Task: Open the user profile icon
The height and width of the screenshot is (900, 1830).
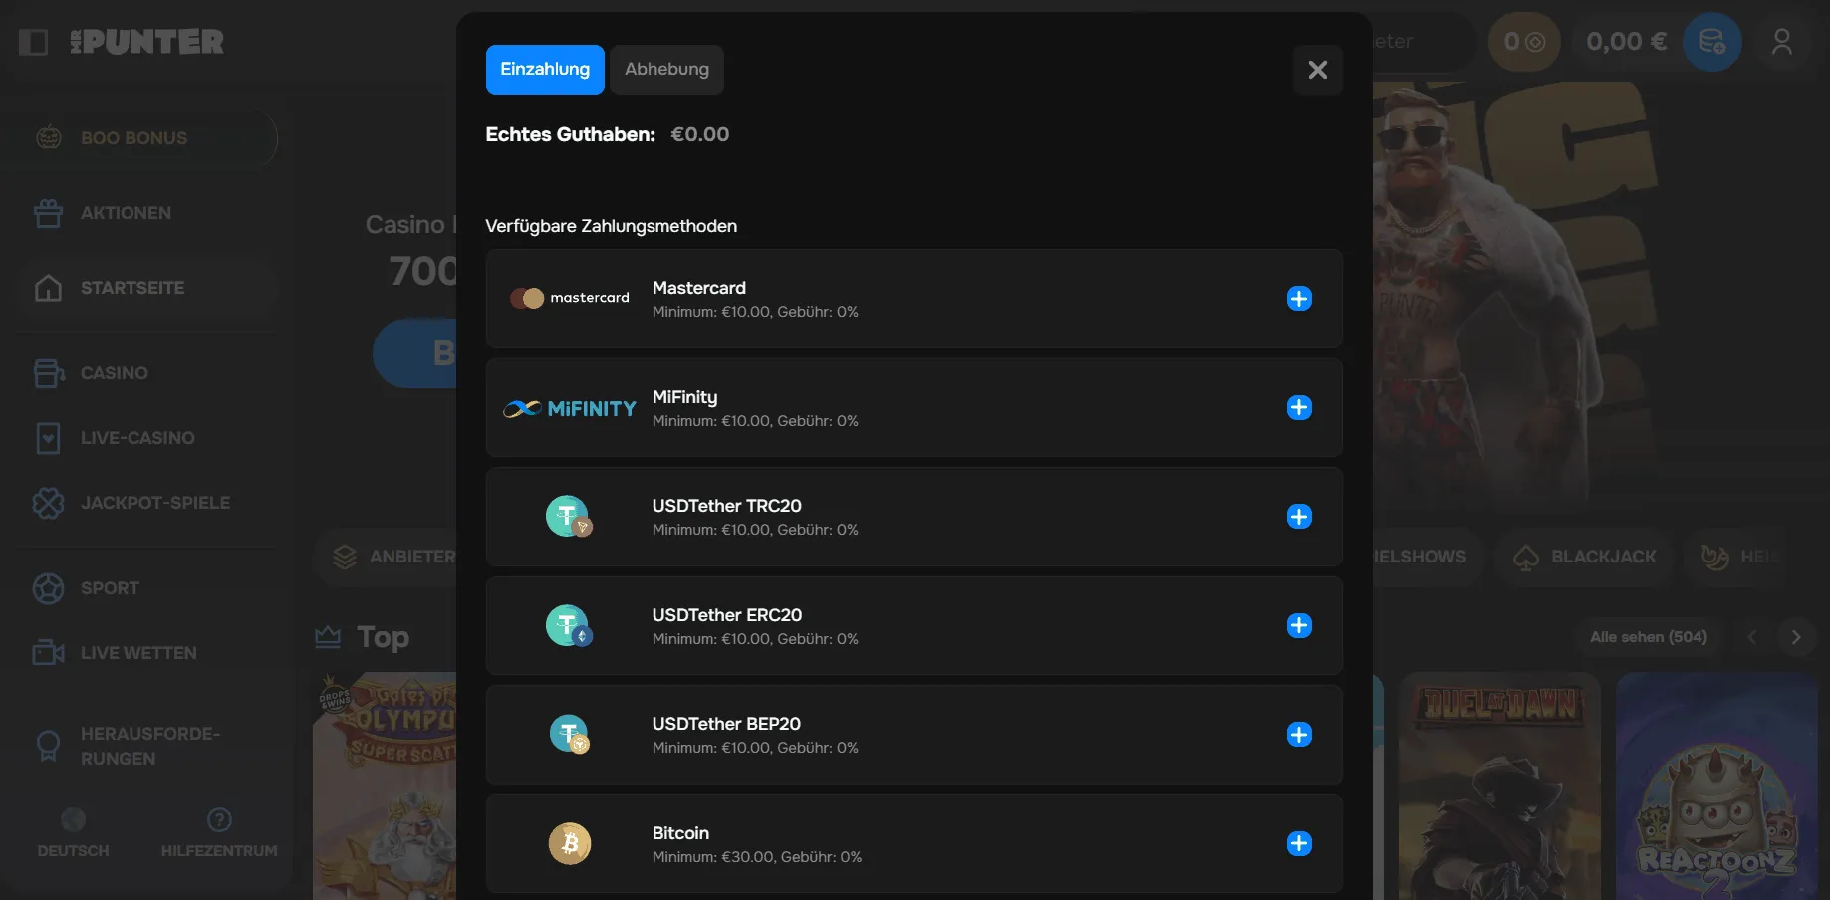Action: (1781, 42)
